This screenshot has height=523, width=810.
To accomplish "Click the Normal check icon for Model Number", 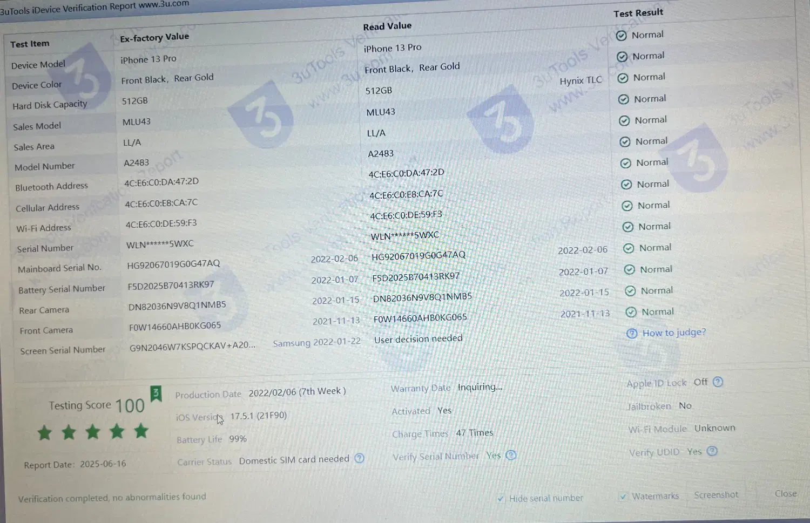I will pyautogui.click(x=625, y=142).
